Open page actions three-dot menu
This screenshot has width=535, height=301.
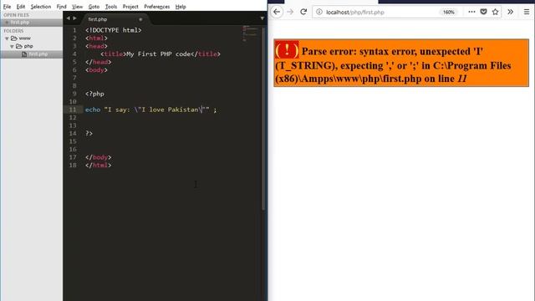pos(471,12)
